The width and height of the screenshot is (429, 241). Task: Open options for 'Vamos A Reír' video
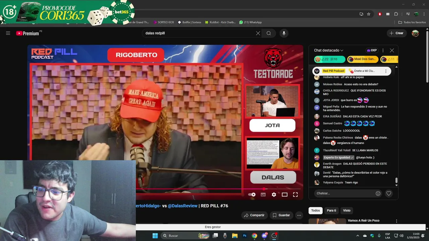pyautogui.click(x=396, y=221)
